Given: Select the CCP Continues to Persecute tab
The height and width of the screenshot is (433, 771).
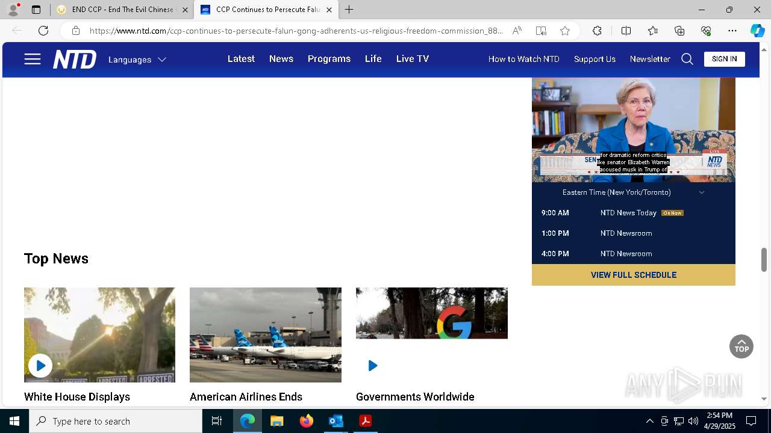Looking at the screenshot, I should [266, 10].
